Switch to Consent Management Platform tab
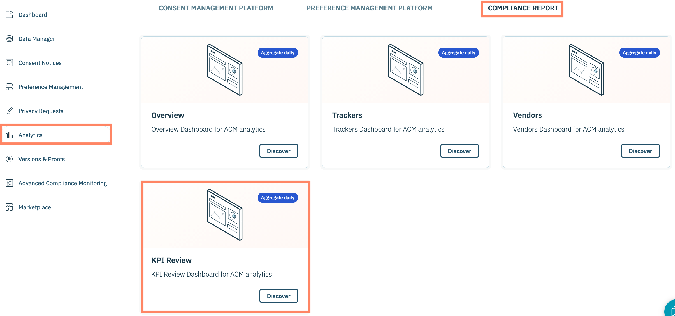 (x=216, y=8)
